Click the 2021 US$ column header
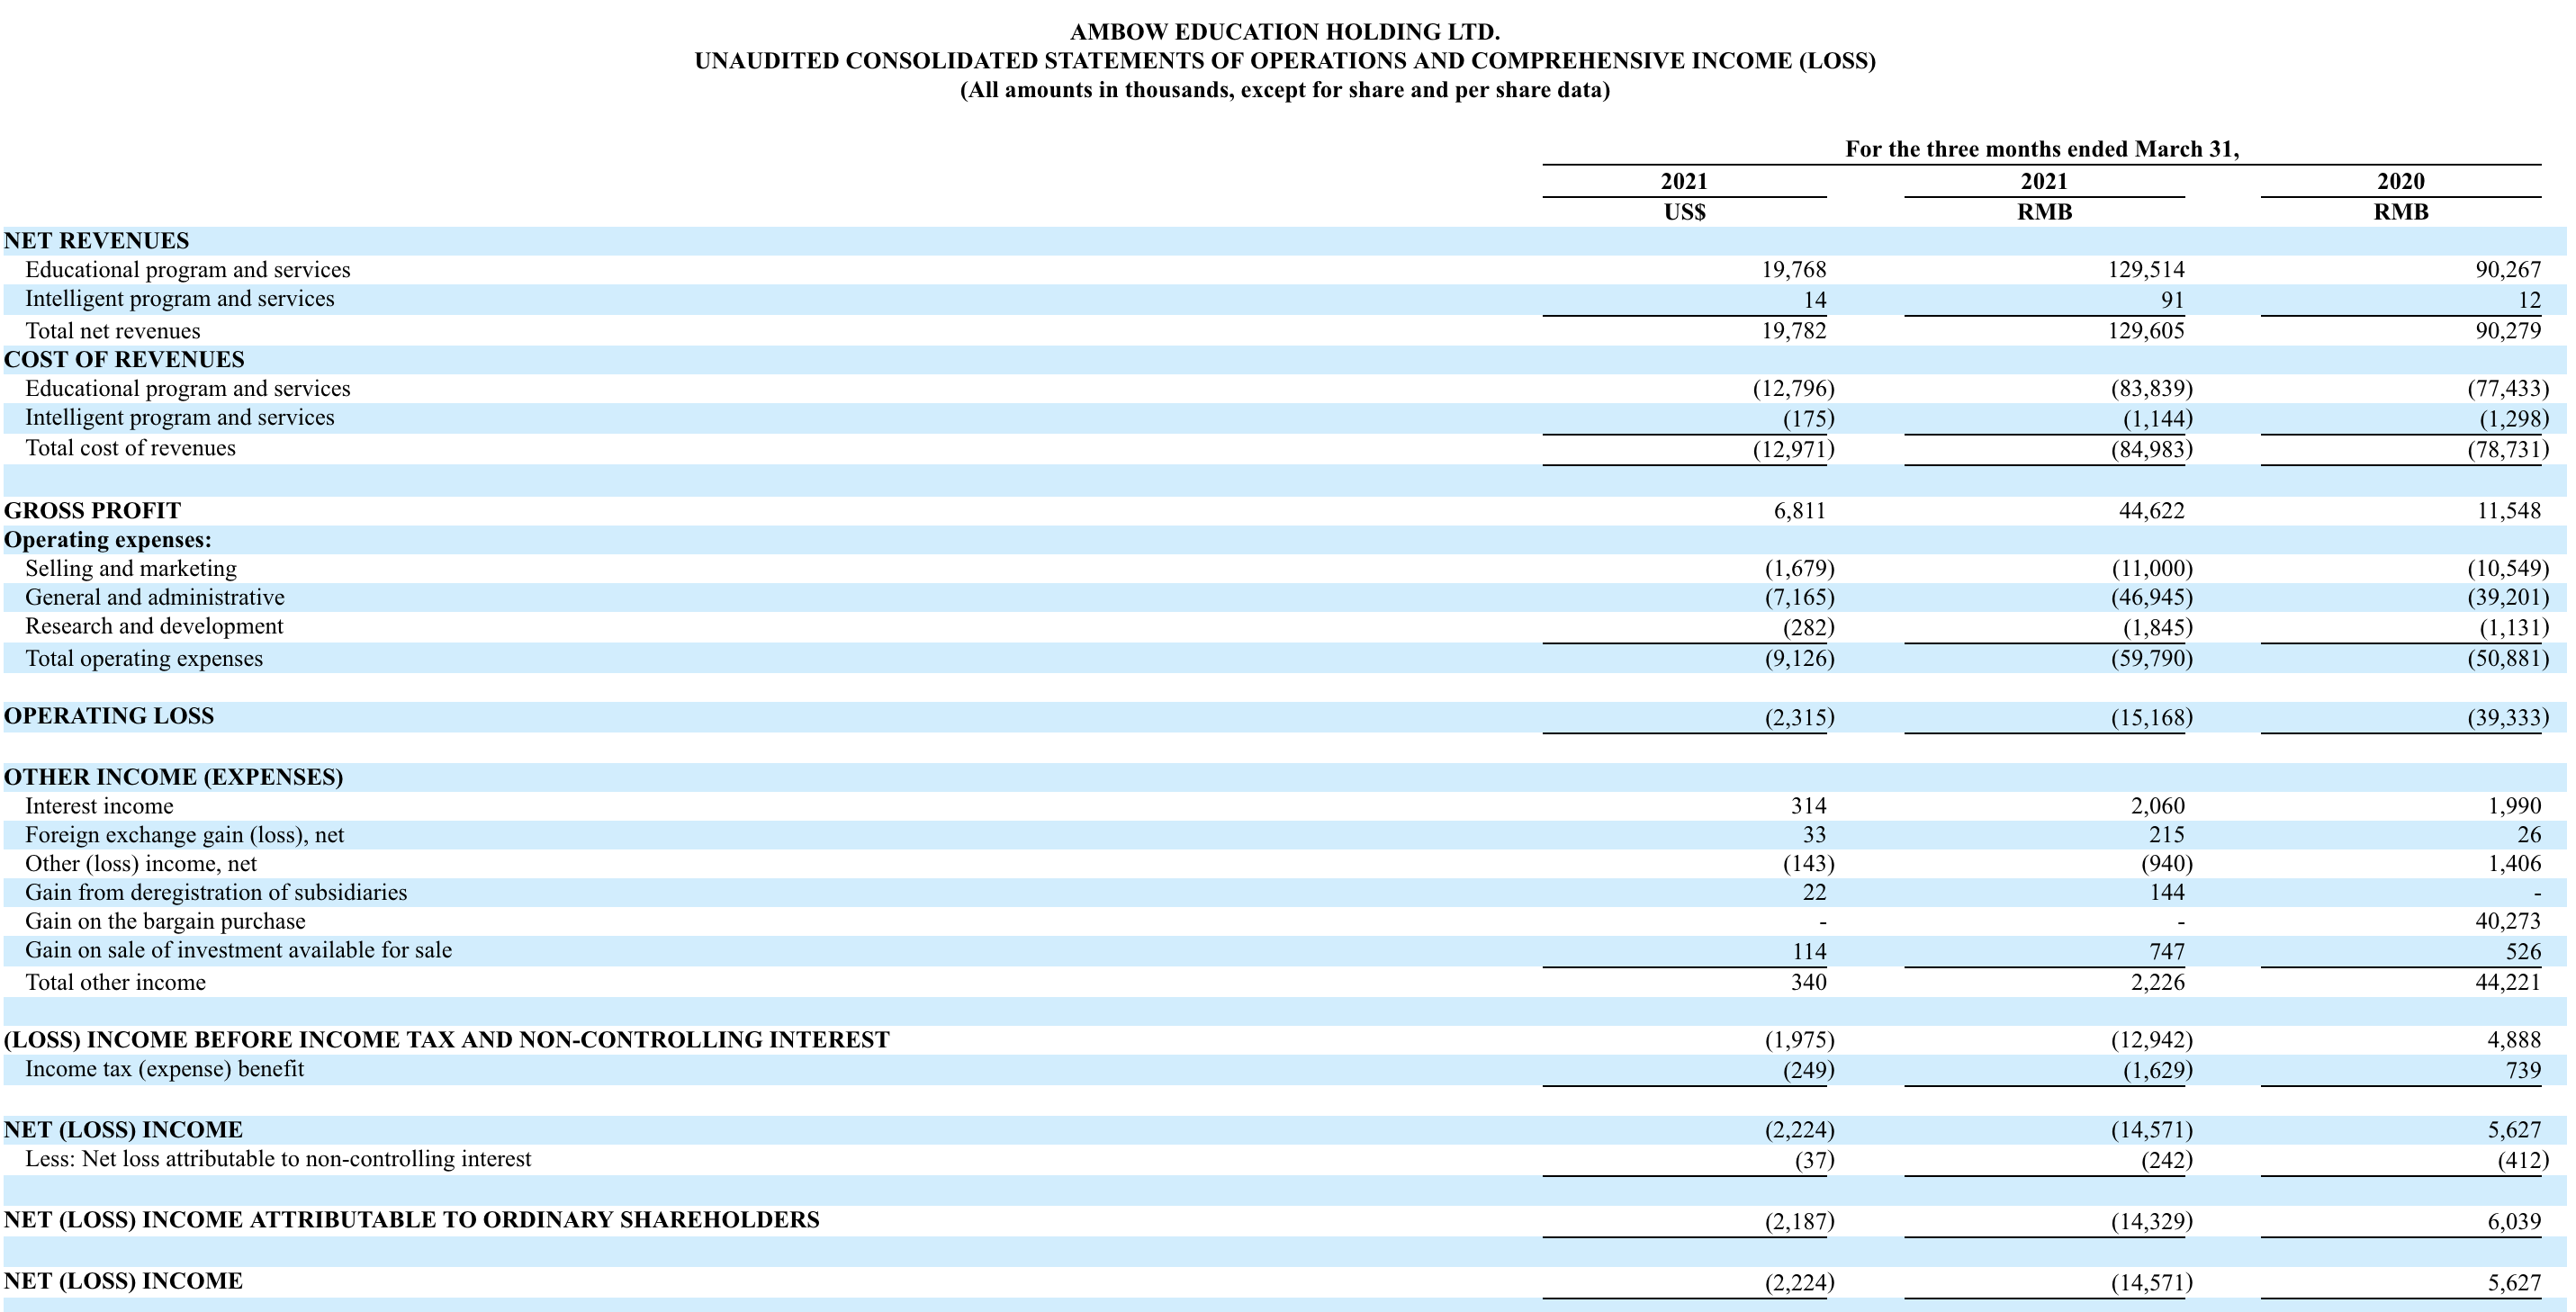The width and height of the screenshot is (2576, 1312). 1684,196
